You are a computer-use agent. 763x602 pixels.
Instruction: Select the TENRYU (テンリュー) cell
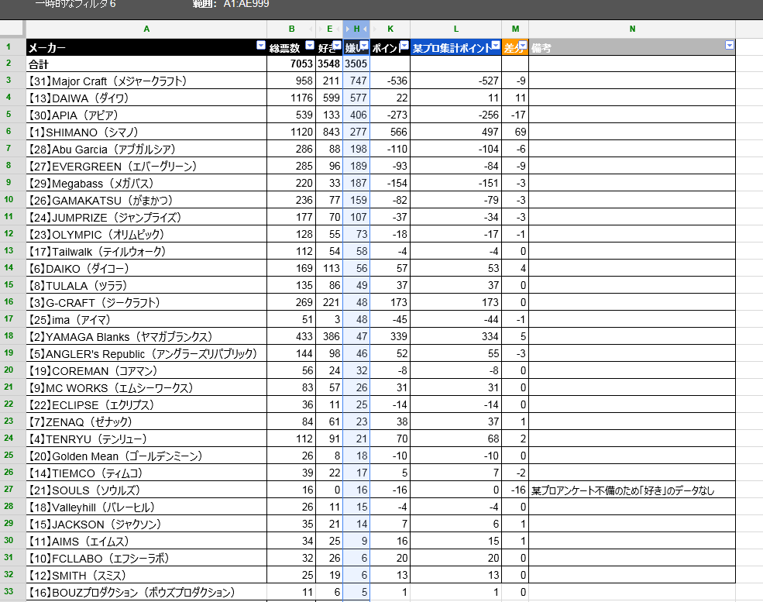tap(146, 439)
